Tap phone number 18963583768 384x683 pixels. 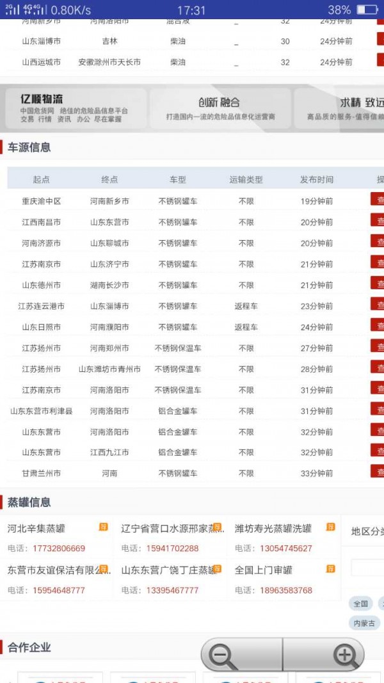click(x=286, y=590)
